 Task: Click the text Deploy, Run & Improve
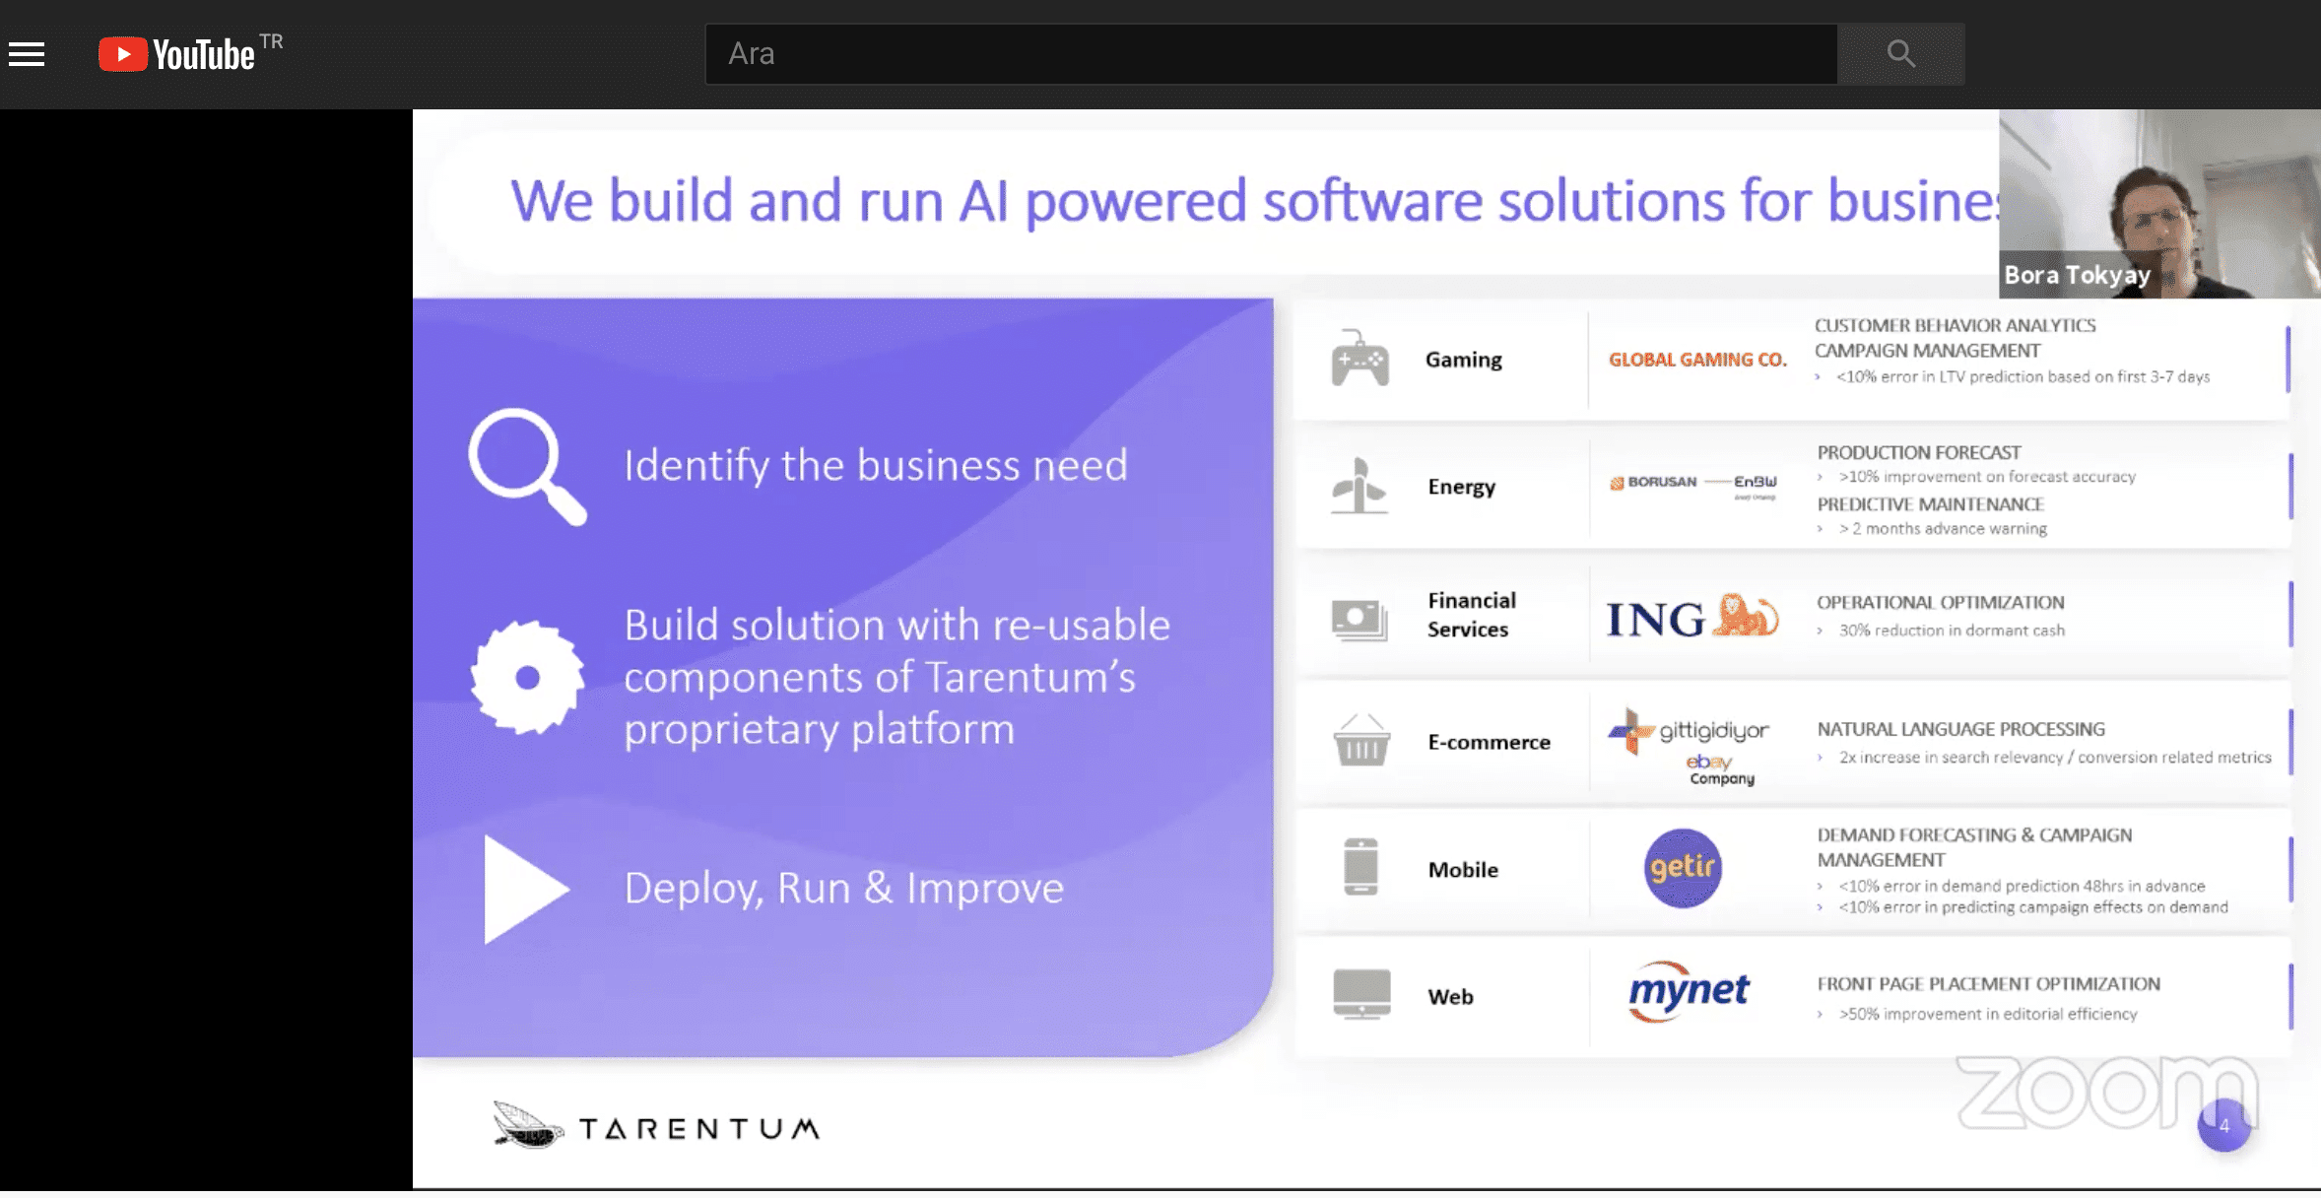(x=844, y=888)
